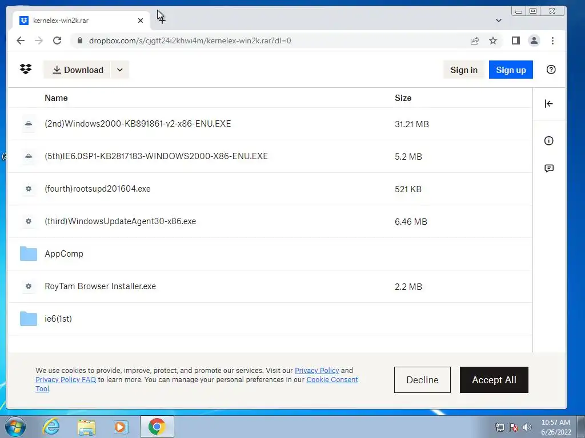Viewport: 585px width, 438px height.
Task: Click the taskbar clock showing 10:57 AM
Action: pyautogui.click(x=556, y=427)
